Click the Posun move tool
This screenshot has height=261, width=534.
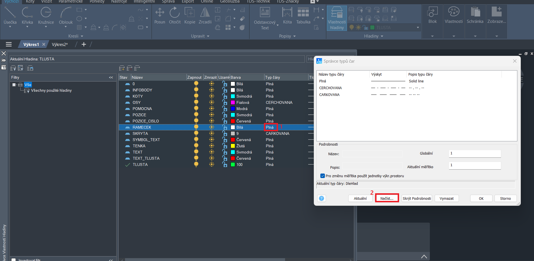point(159,16)
